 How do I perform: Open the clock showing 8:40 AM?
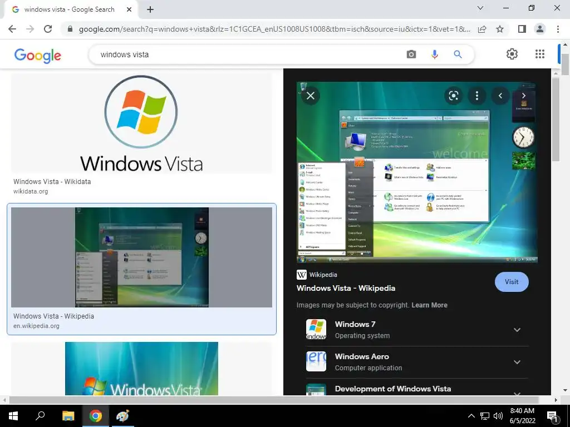(522, 416)
